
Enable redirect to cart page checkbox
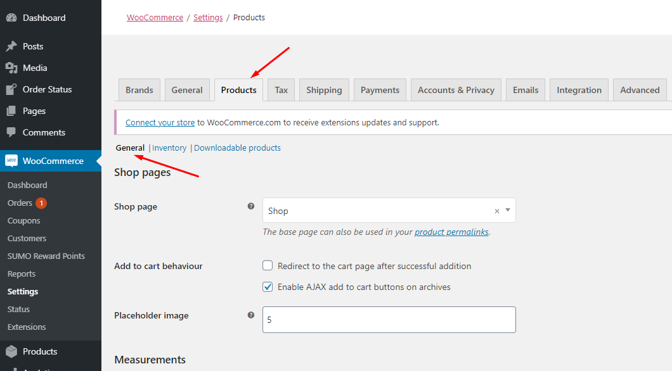268,266
